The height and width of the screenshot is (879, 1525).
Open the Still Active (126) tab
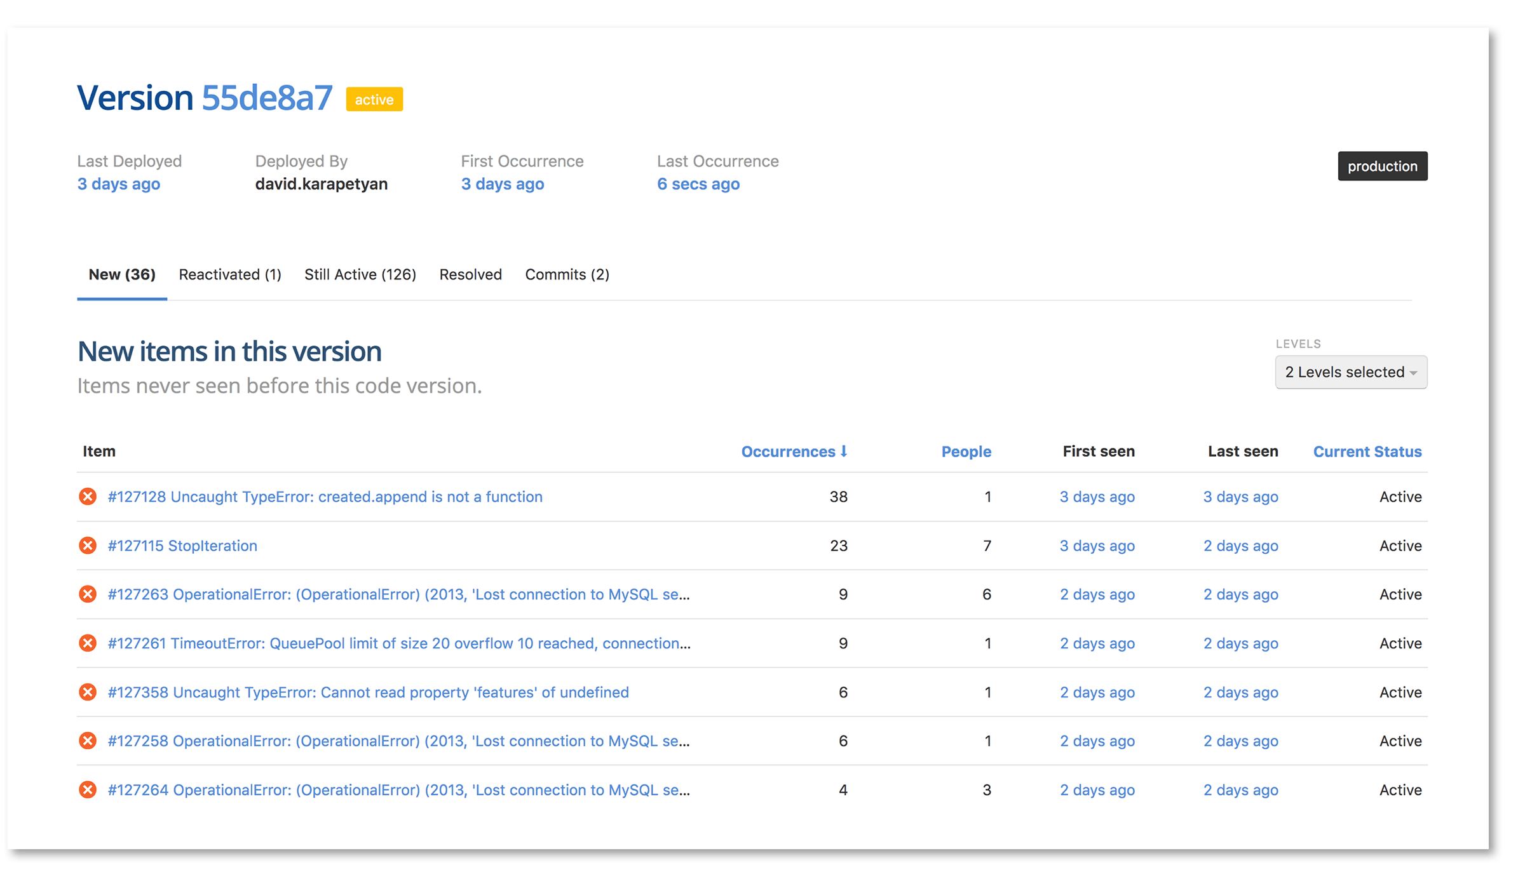point(360,274)
